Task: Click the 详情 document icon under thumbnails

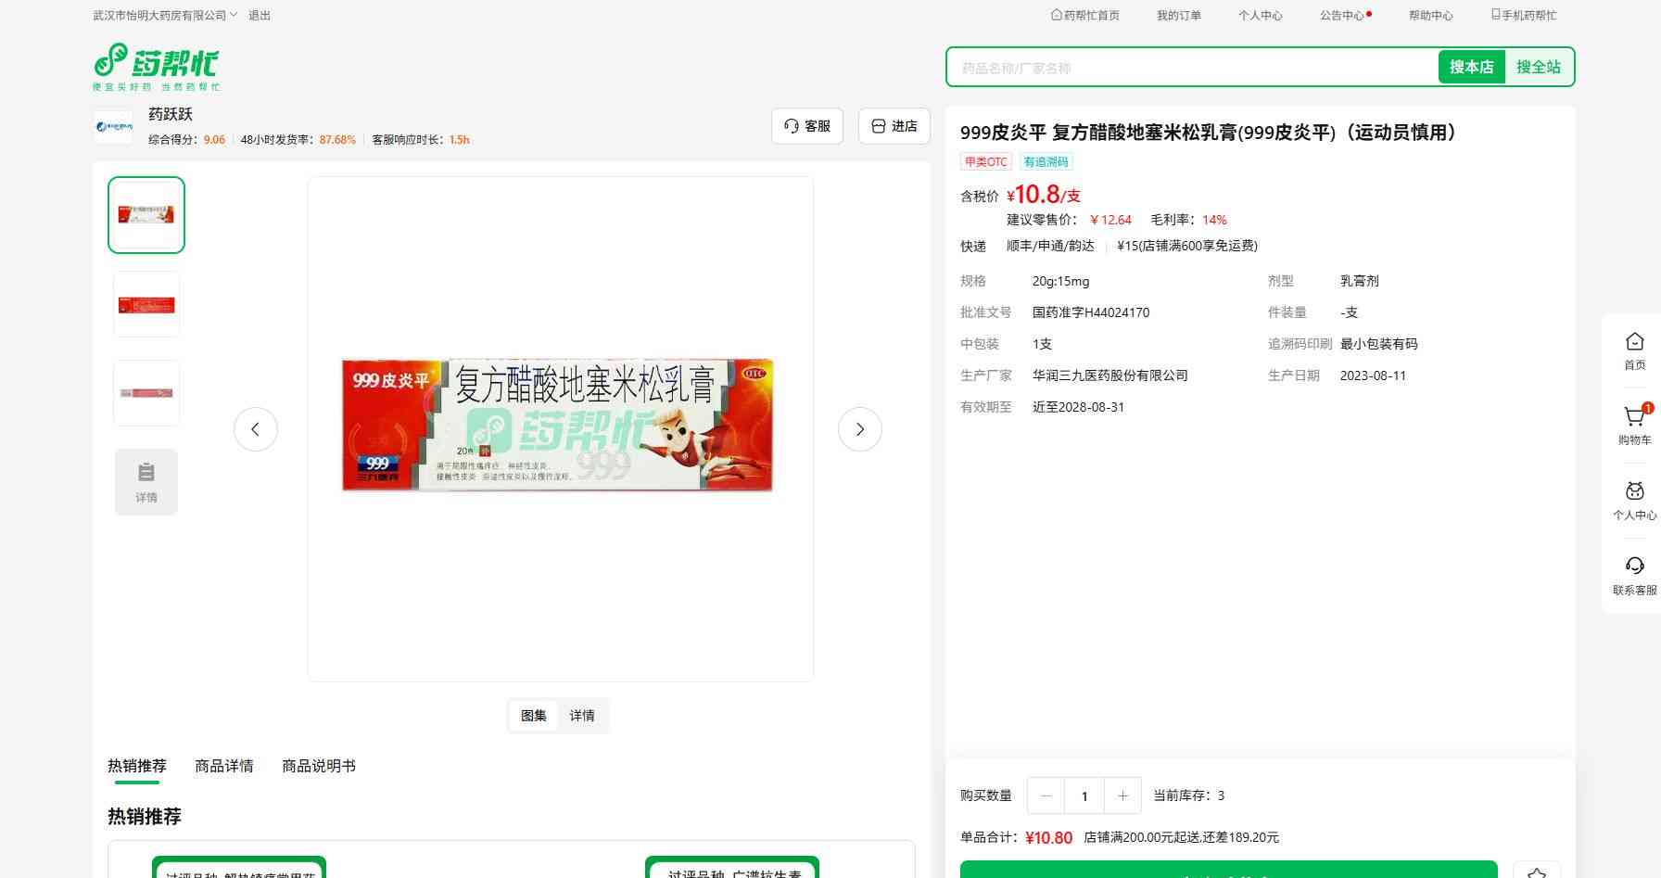Action: pos(146,482)
